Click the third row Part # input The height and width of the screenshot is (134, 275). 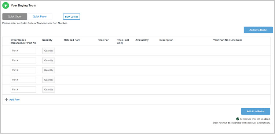(23, 70)
